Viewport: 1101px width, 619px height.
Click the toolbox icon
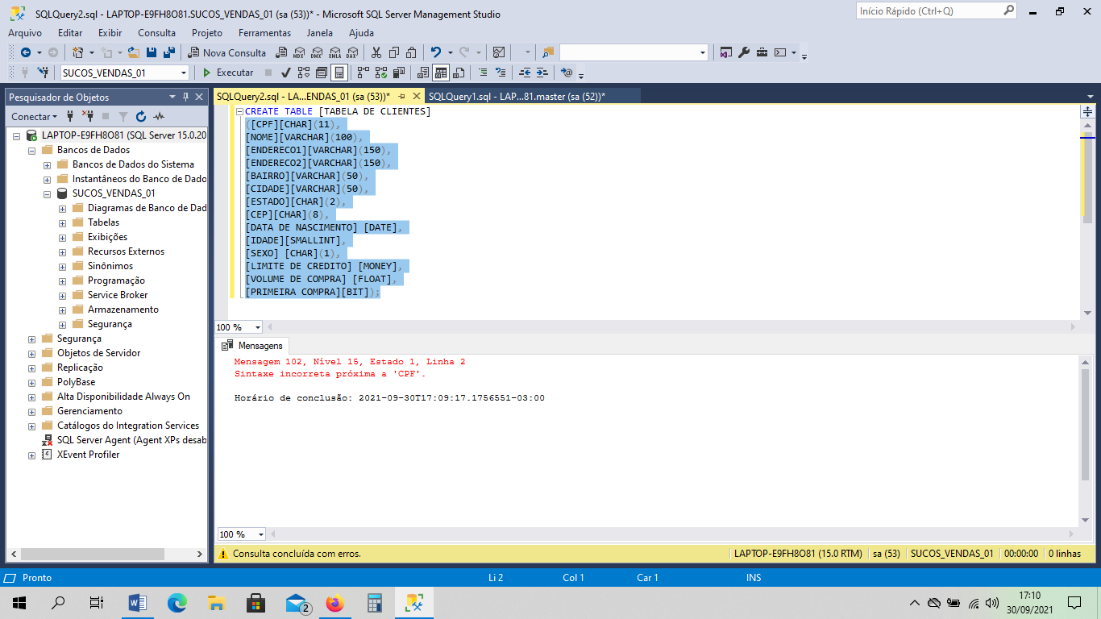(x=762, y=52)
